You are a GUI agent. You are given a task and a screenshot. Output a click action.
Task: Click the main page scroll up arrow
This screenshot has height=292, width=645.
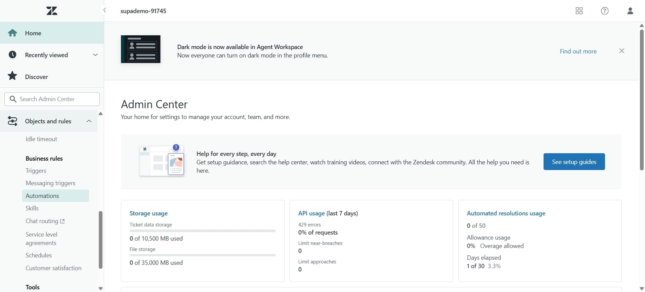642,26
